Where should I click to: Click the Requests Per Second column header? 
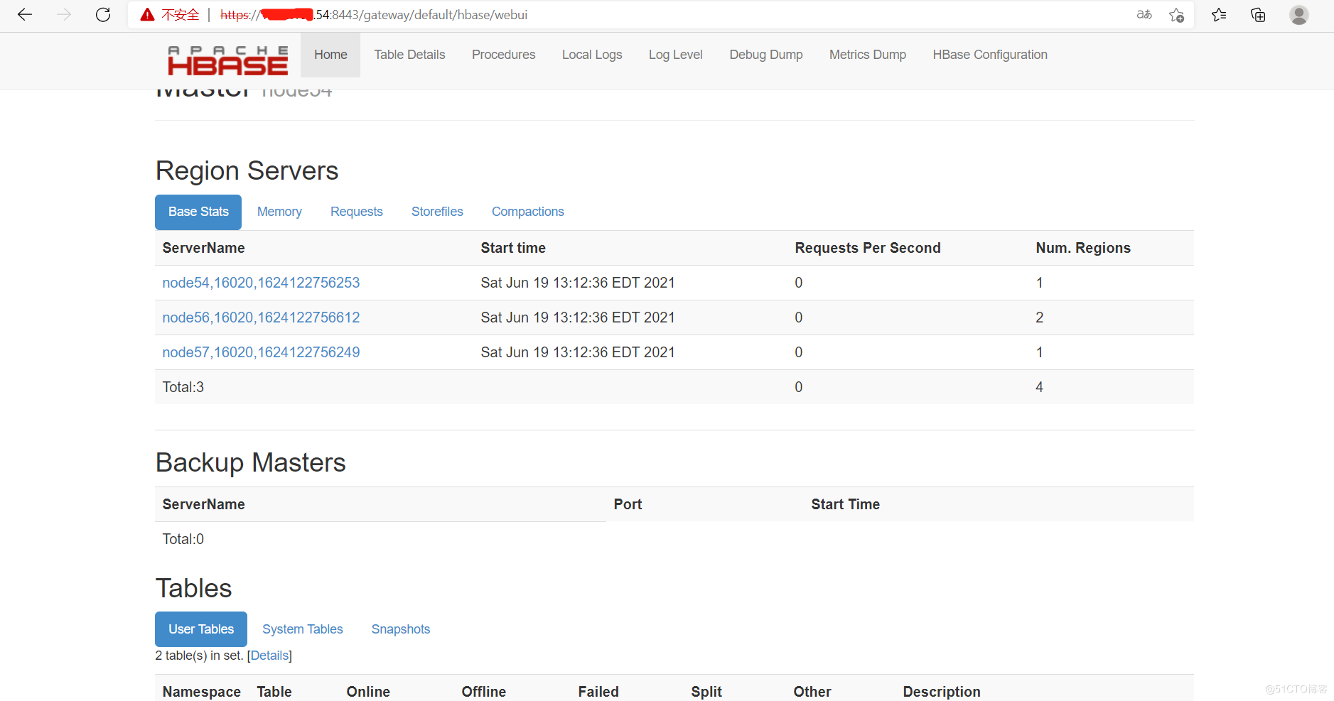tap(868, 248)
